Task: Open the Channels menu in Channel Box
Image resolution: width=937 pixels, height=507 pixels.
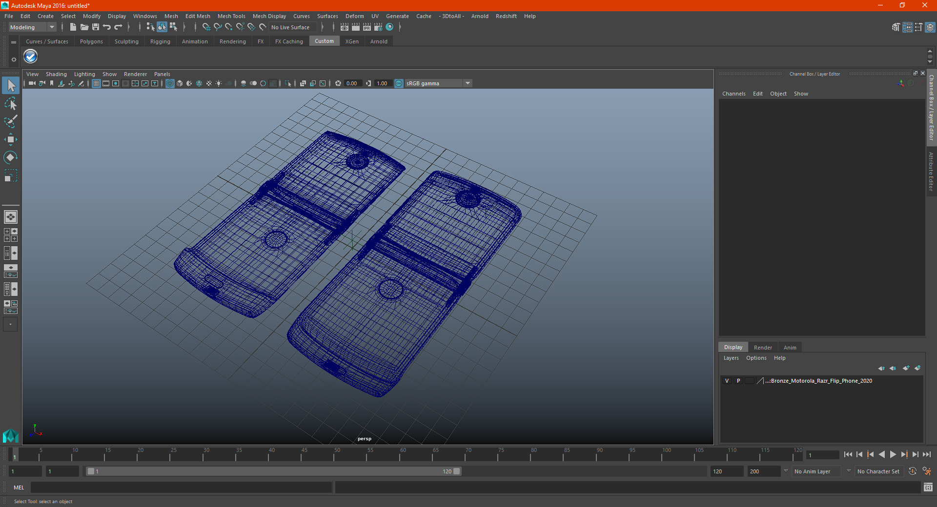Action: point(733,94)
